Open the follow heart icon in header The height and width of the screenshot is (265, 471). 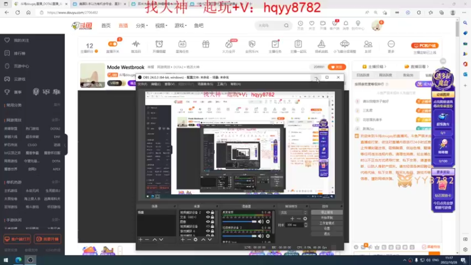tap(312, 24)
